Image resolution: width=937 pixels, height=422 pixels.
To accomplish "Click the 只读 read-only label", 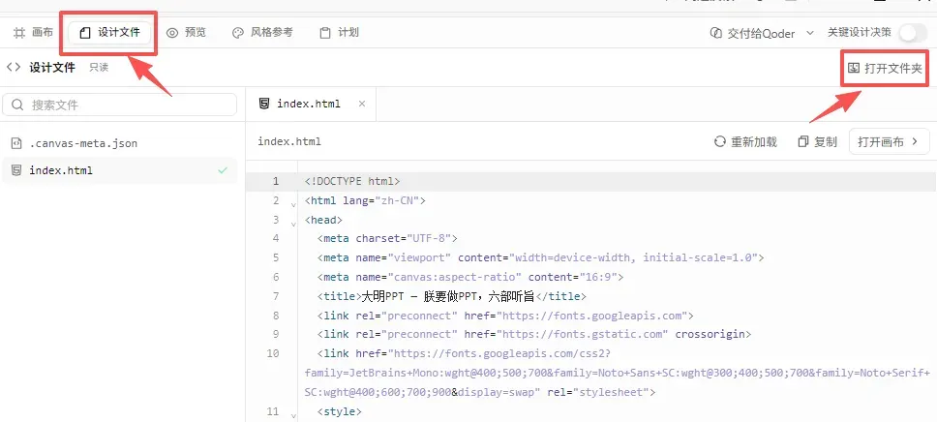I will [x=99, y=68].
